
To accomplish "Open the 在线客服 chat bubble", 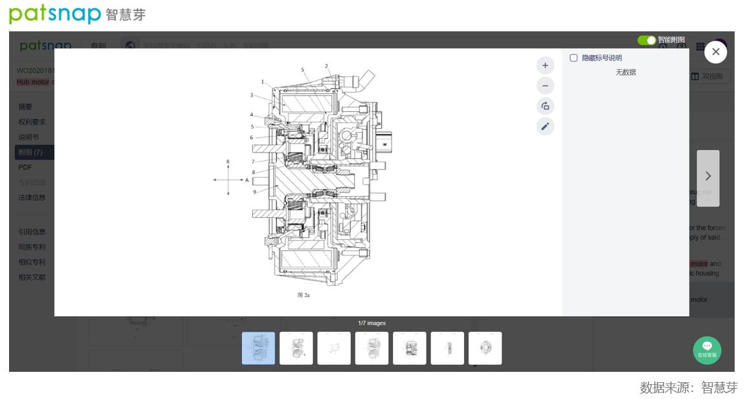I will 707,349.
